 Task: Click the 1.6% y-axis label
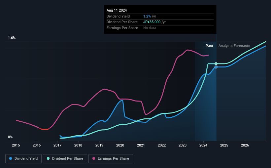[12, 38]
